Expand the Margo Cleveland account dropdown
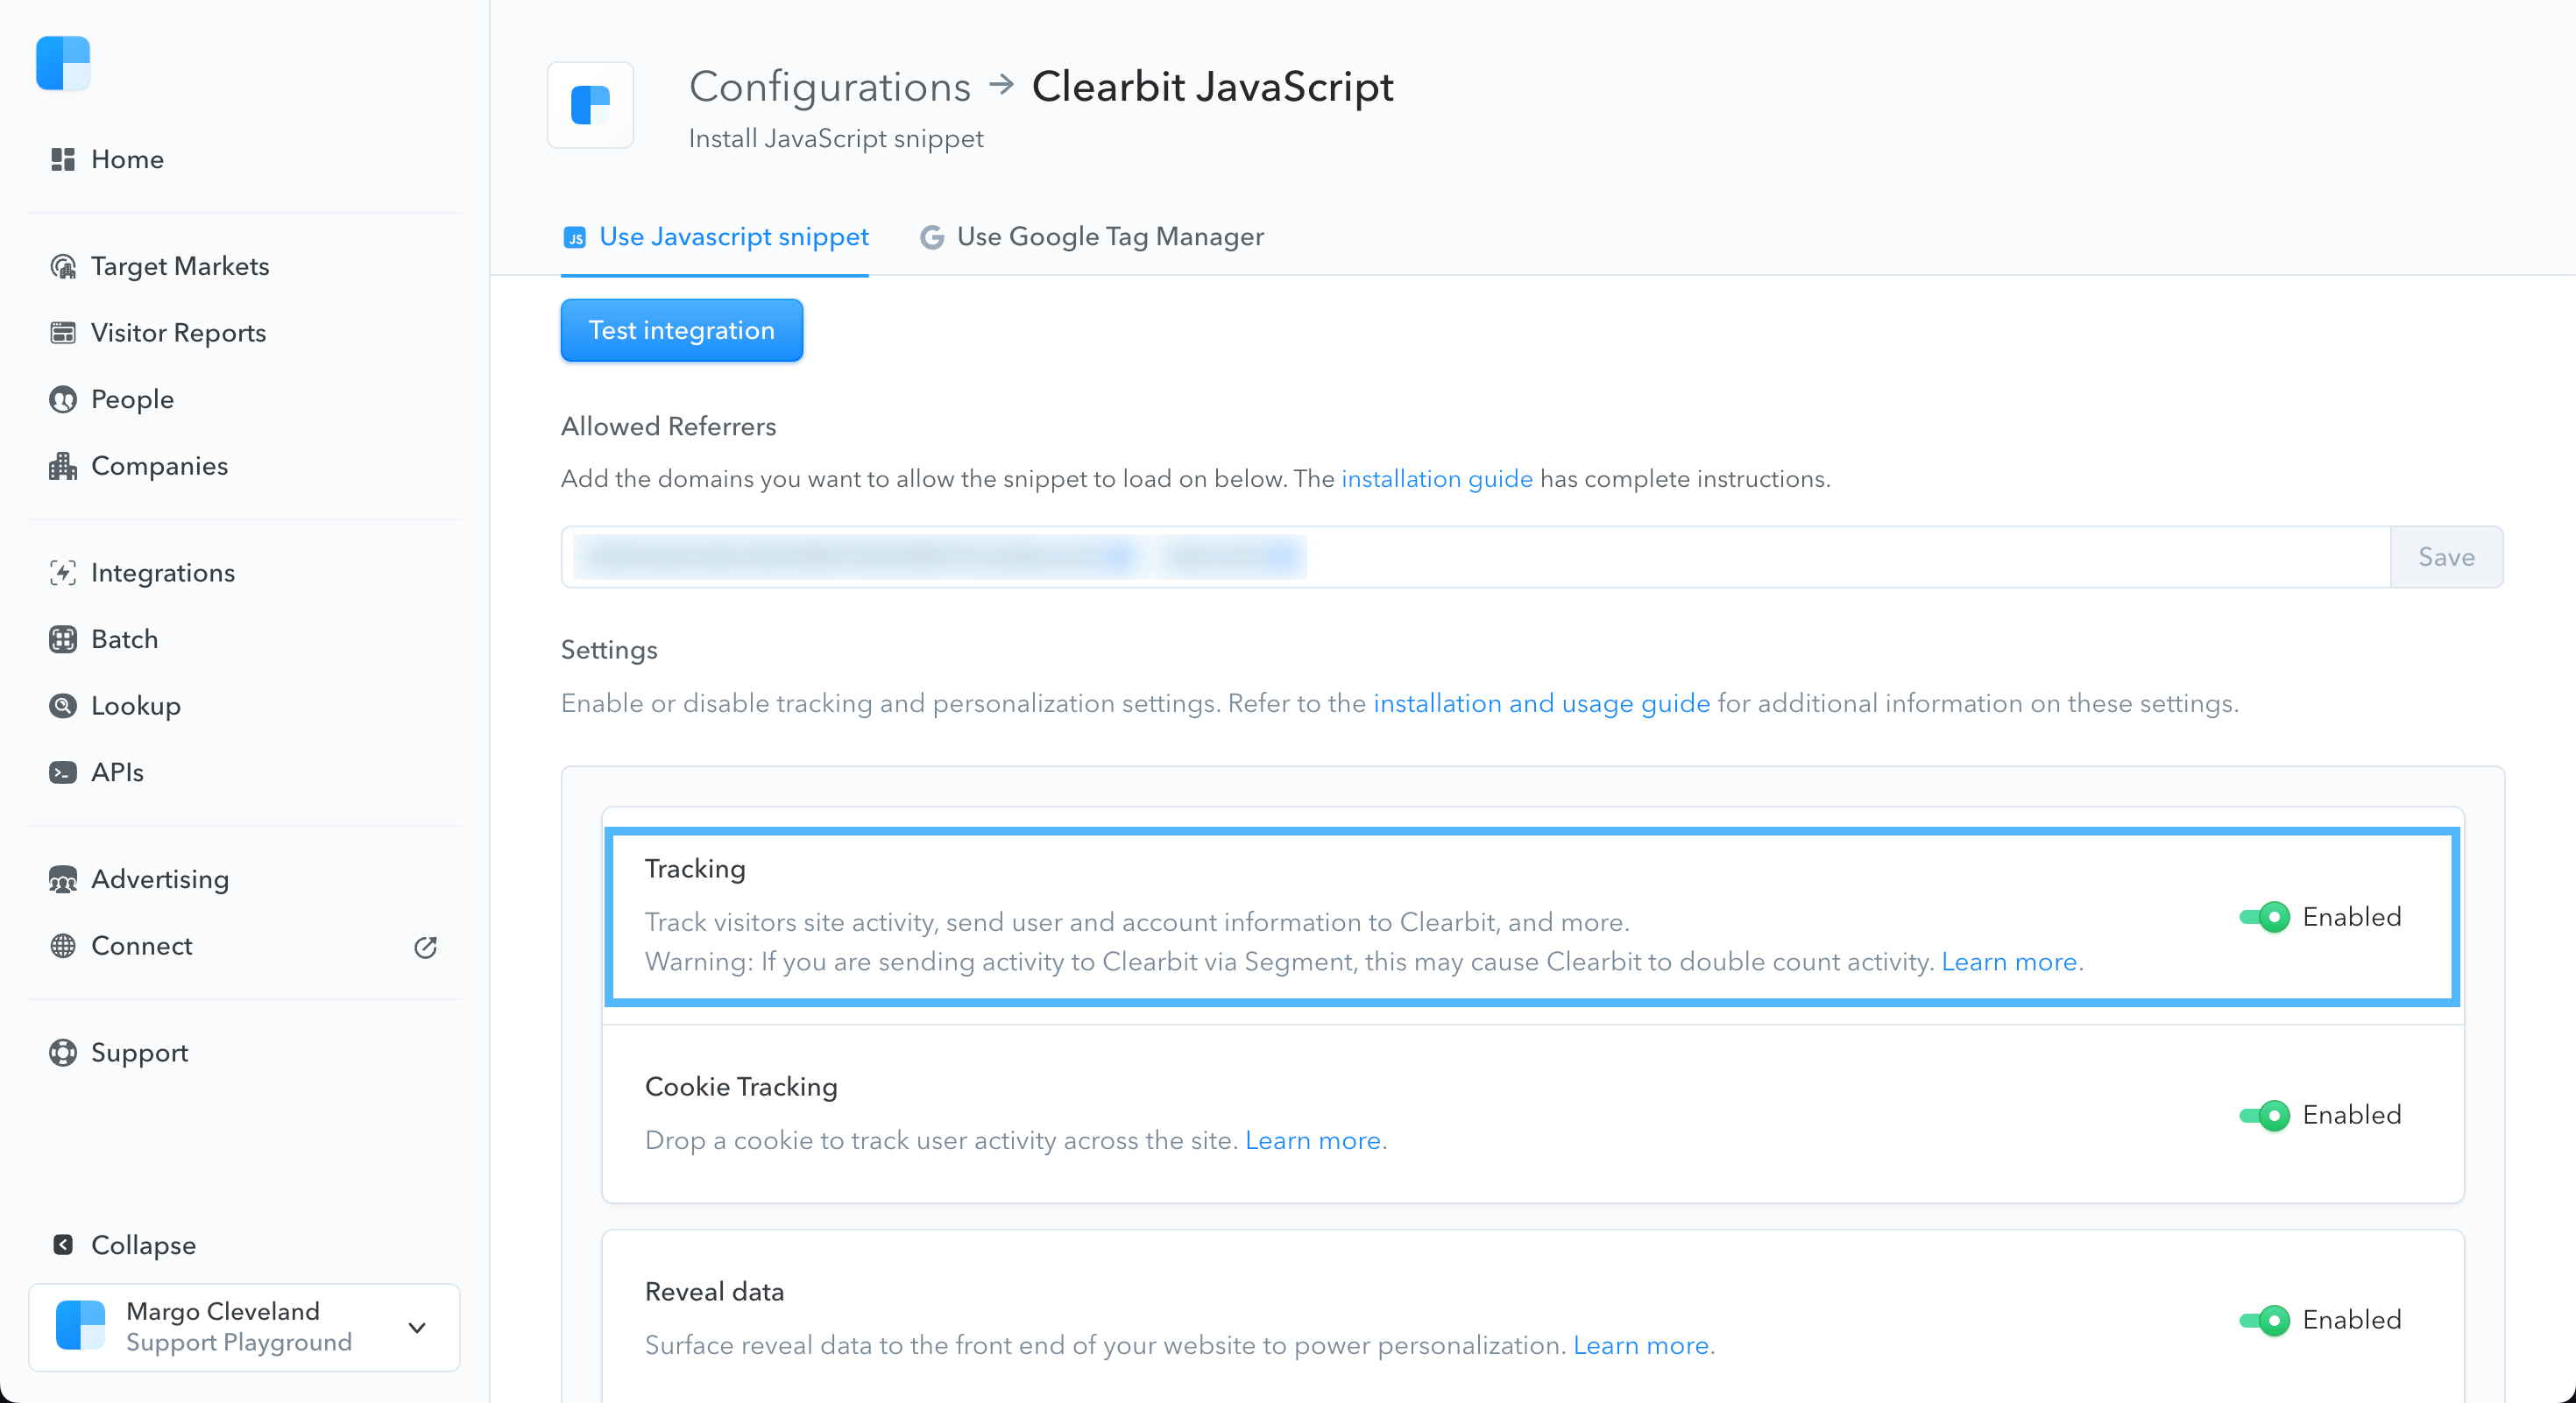2576x1403 pixels. 417,1327
